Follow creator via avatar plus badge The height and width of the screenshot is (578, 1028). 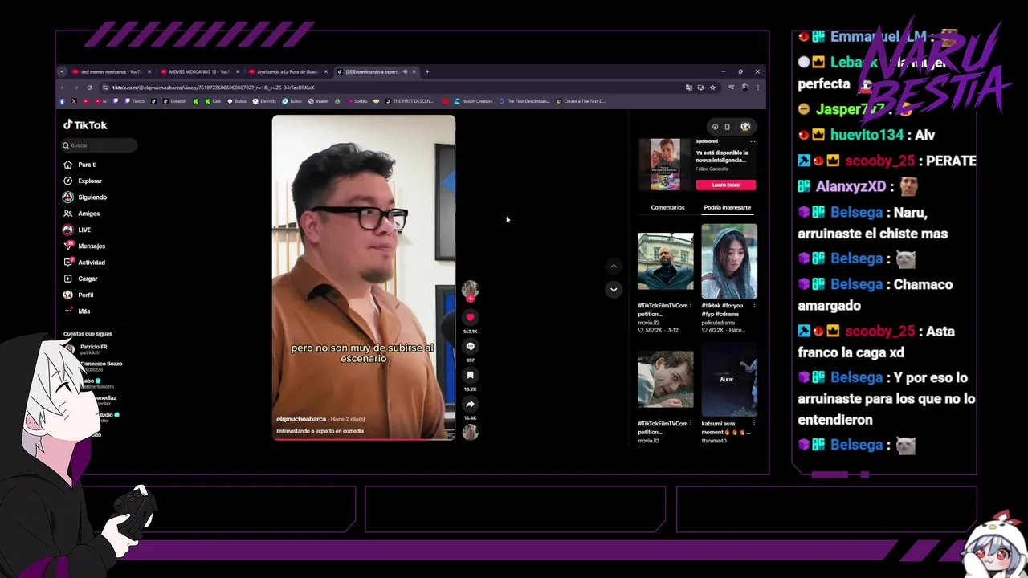(x=471, y=298)
